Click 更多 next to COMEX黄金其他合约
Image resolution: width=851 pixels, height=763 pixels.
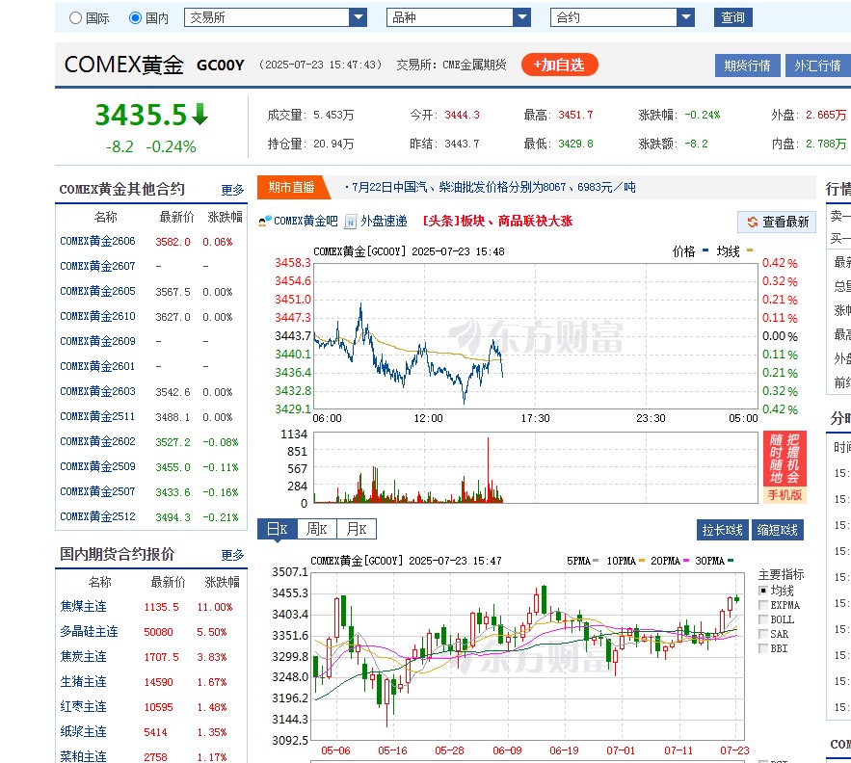(x=233, y=190)
